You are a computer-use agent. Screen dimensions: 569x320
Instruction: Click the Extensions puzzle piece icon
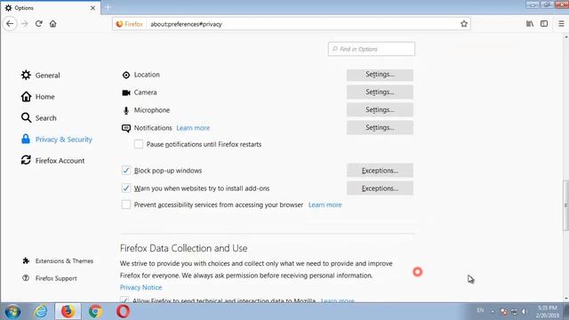point(26,260)
